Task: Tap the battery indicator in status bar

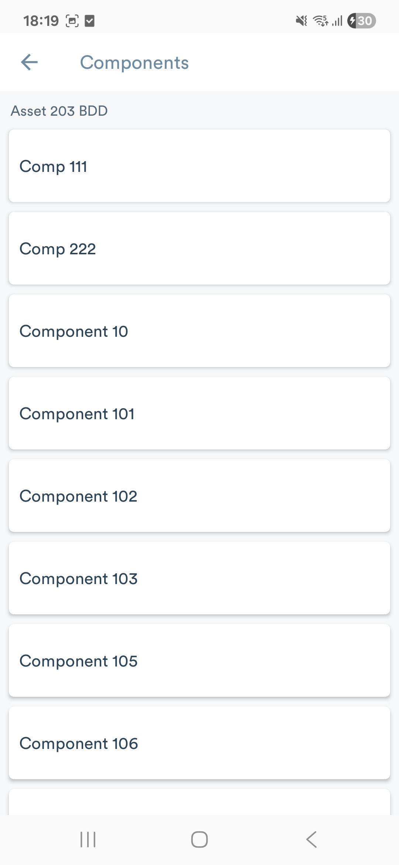Action: tap(362, 21)
